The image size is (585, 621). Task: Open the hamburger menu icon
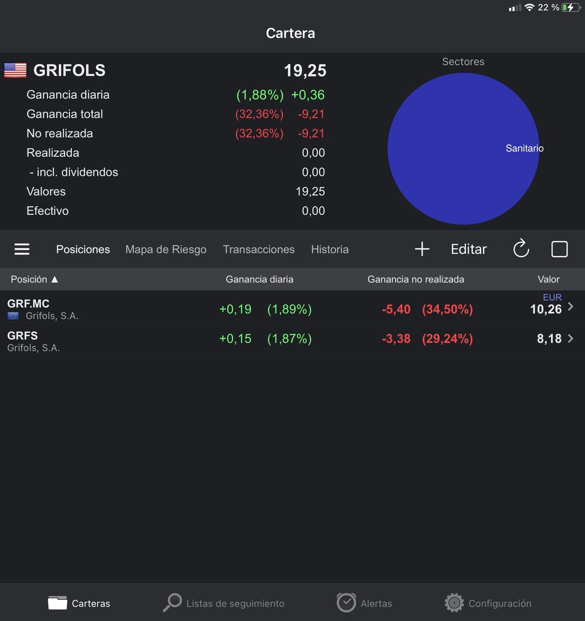pyautogui.click(x=22, y=249)
